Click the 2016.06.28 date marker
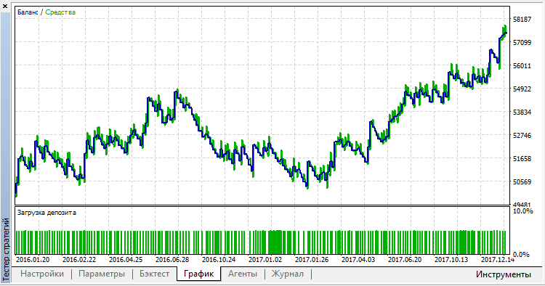 (172, 259)
